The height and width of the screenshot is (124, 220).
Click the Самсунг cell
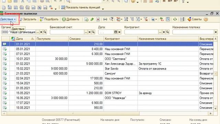(121, 73)
